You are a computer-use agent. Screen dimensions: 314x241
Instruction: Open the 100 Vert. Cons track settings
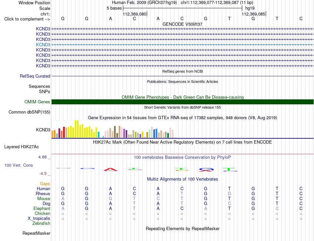19,165
